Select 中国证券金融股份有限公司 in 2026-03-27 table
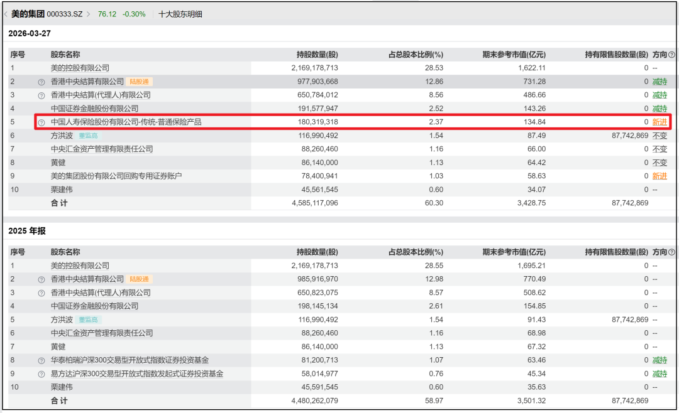This screenshot has height=413, width=679. (x=94, y=109)
